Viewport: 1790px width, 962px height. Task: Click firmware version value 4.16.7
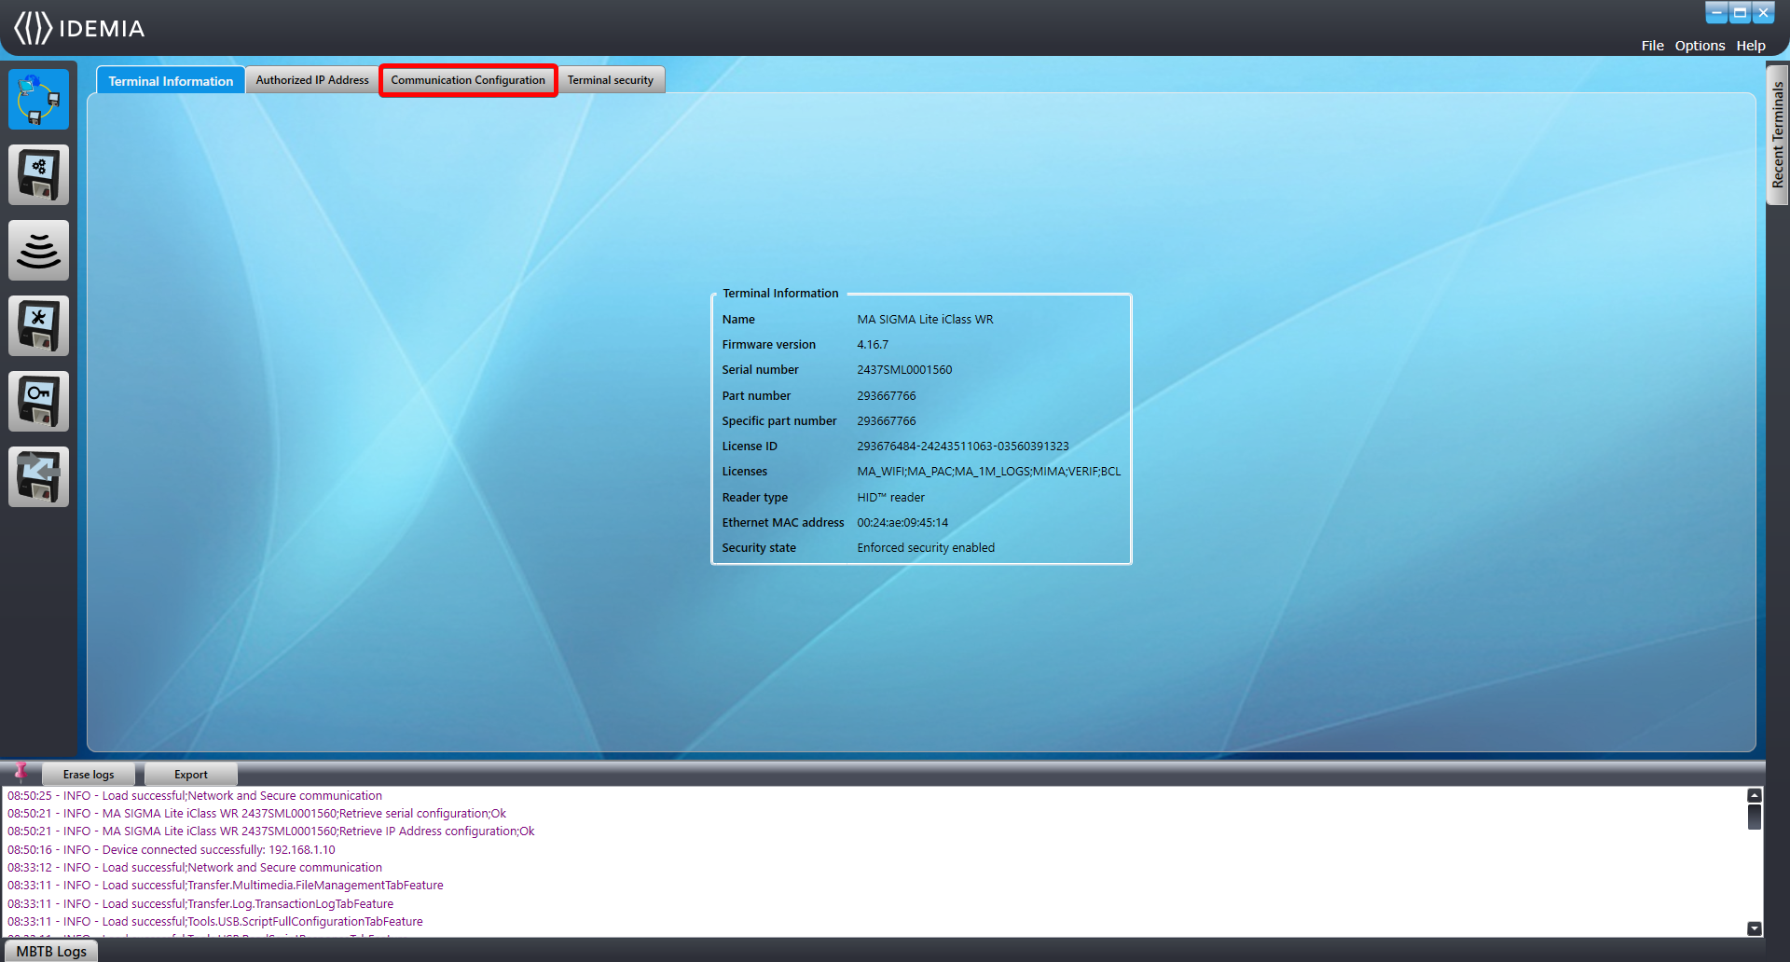[x=873, y=345]
